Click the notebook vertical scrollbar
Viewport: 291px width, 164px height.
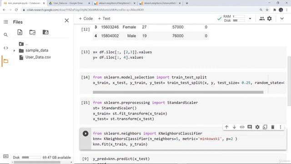pos(289,81)
